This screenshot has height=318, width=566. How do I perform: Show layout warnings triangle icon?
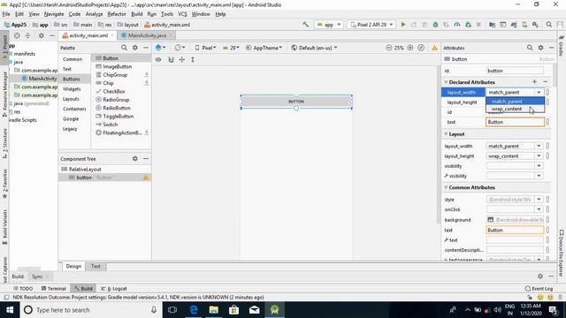pyautogui.click(x=434, y=48)
